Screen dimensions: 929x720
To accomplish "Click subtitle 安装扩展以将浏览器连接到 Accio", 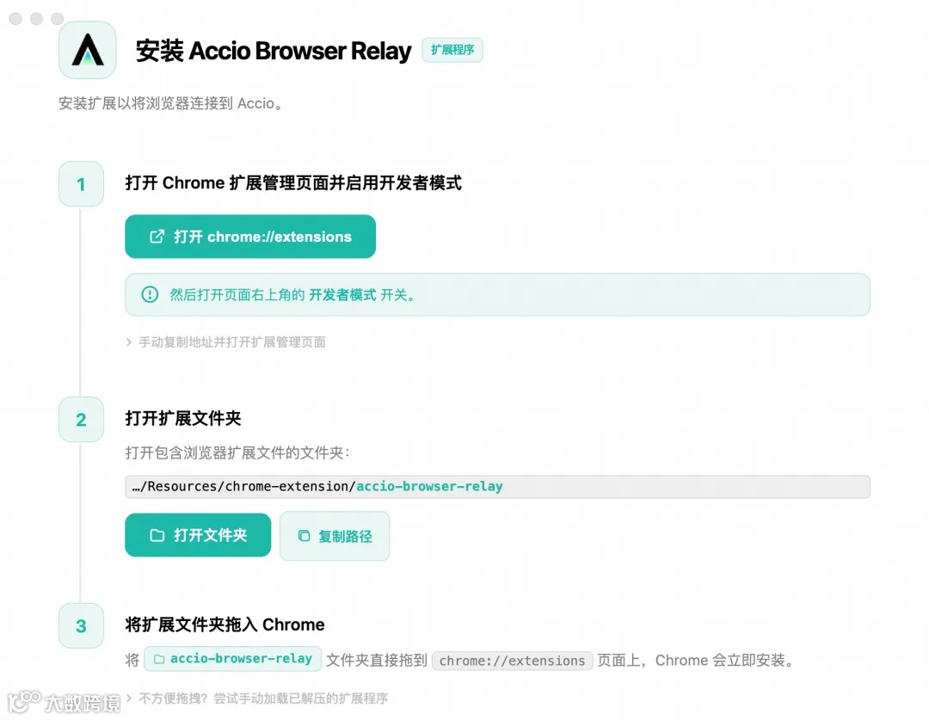I will [170, 104].
